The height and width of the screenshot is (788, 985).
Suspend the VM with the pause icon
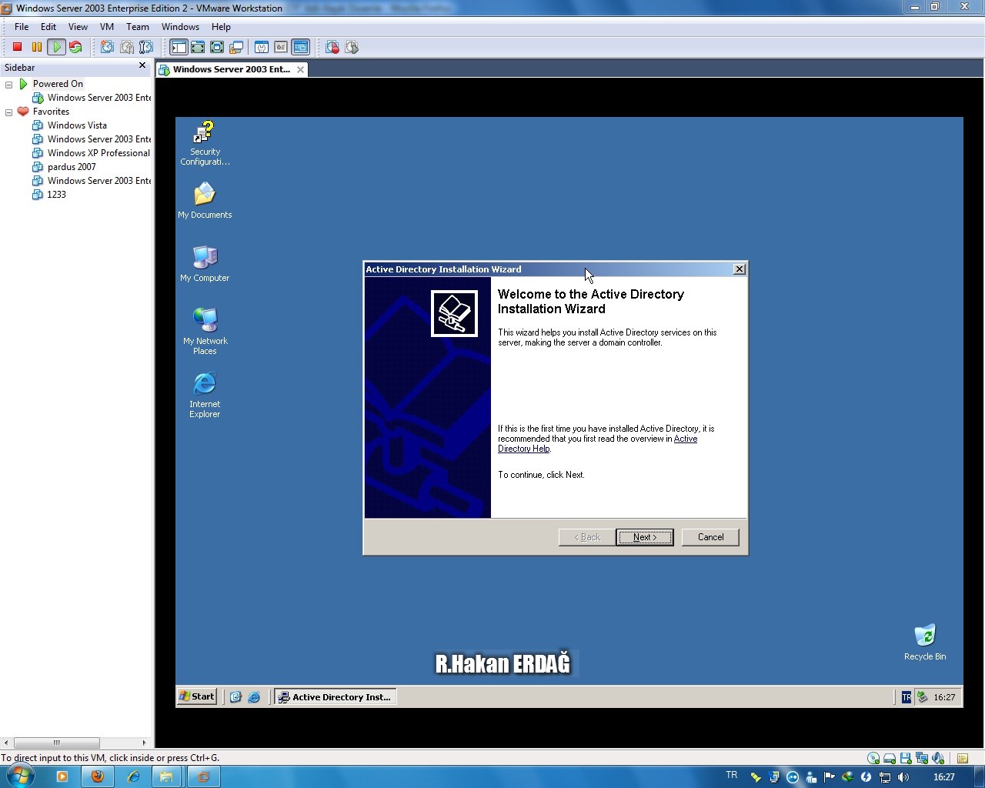pyautogui.click(x=36, y=47)
